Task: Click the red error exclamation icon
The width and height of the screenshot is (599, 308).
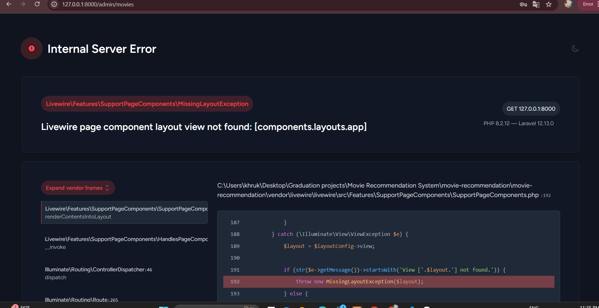Action: coord(32,48)
